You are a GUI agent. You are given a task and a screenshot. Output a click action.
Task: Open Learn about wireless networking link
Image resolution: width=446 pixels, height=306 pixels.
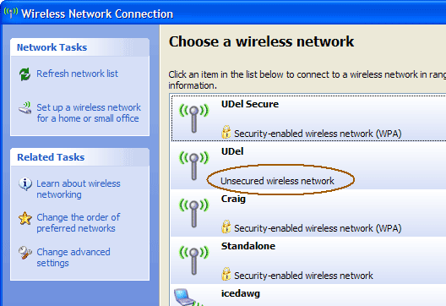[79, 189]
